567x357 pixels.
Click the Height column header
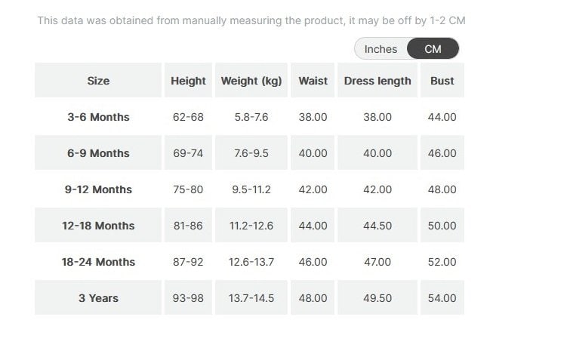[188, 81]
